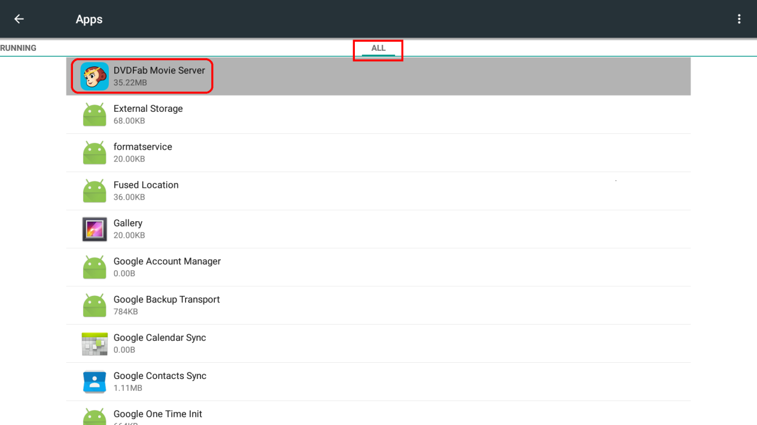Click the DVDFab Movie Server monkey icon
Image resolution: width=757 pixels, height=425 pixels.
tap(95, 77)
